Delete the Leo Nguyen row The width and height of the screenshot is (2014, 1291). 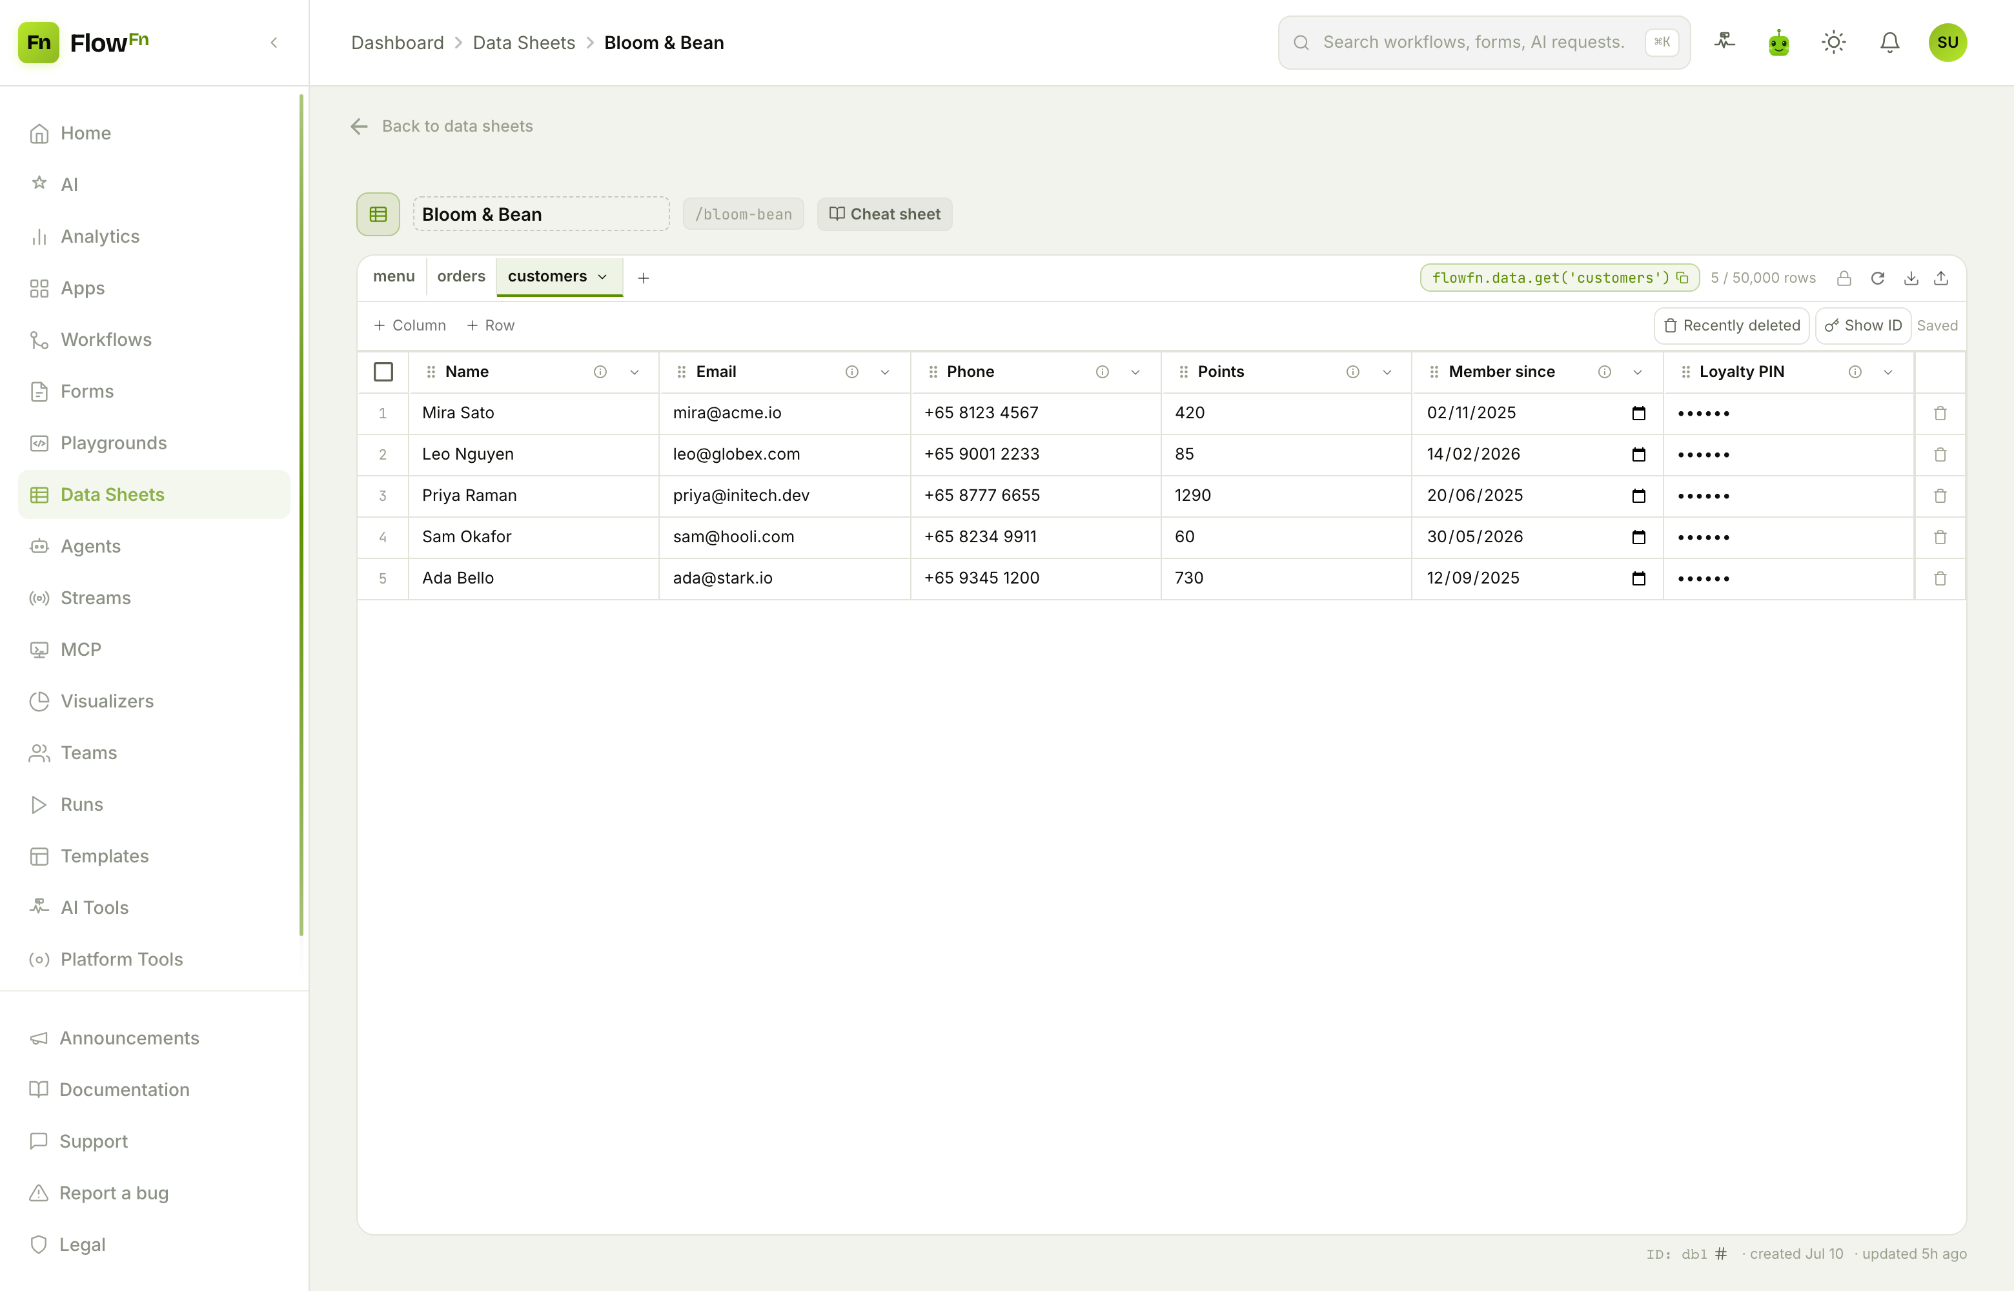(x=1940, y=454)
